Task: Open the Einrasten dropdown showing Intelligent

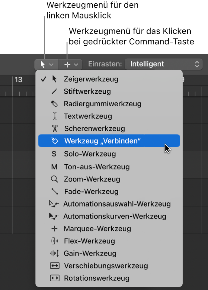Action: pos(164,64)
